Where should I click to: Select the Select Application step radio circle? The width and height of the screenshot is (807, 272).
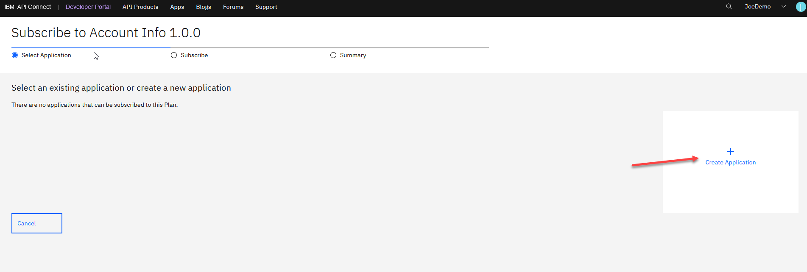point(15,55)
